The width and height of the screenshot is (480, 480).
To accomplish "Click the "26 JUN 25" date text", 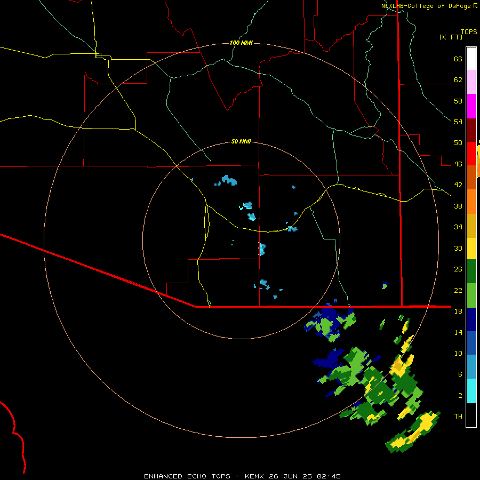I will (291, 476).
